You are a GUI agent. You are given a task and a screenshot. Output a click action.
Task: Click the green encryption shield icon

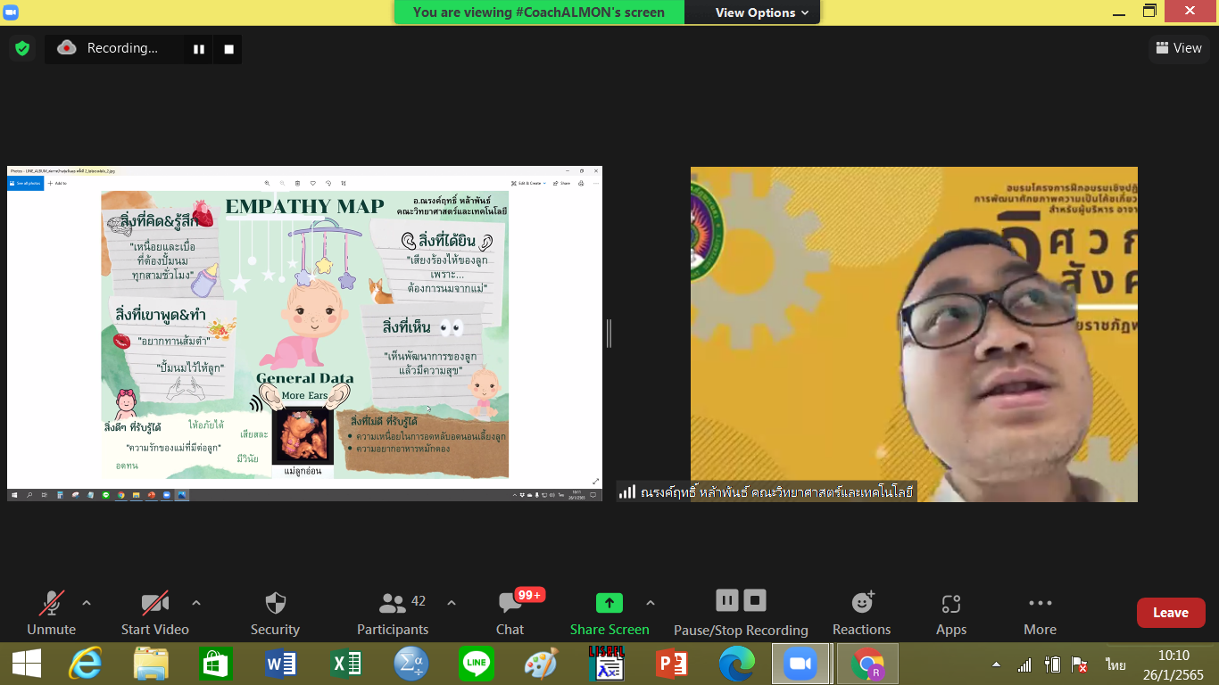pyautogui.click(x=22, y=48)
